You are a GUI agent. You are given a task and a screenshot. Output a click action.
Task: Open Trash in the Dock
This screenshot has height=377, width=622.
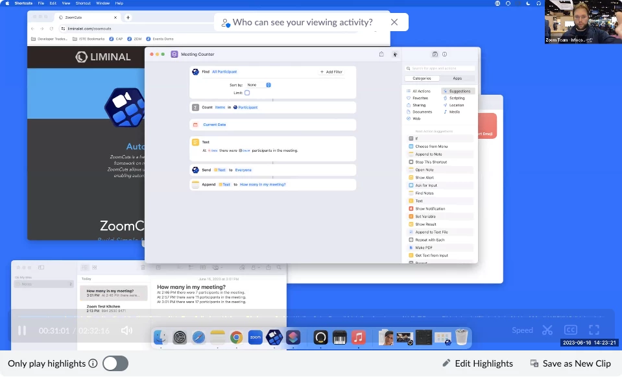pyautogui.click(x=462, y=337)
